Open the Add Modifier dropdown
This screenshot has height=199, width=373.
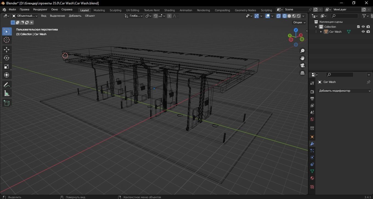[x=344, y=91]
